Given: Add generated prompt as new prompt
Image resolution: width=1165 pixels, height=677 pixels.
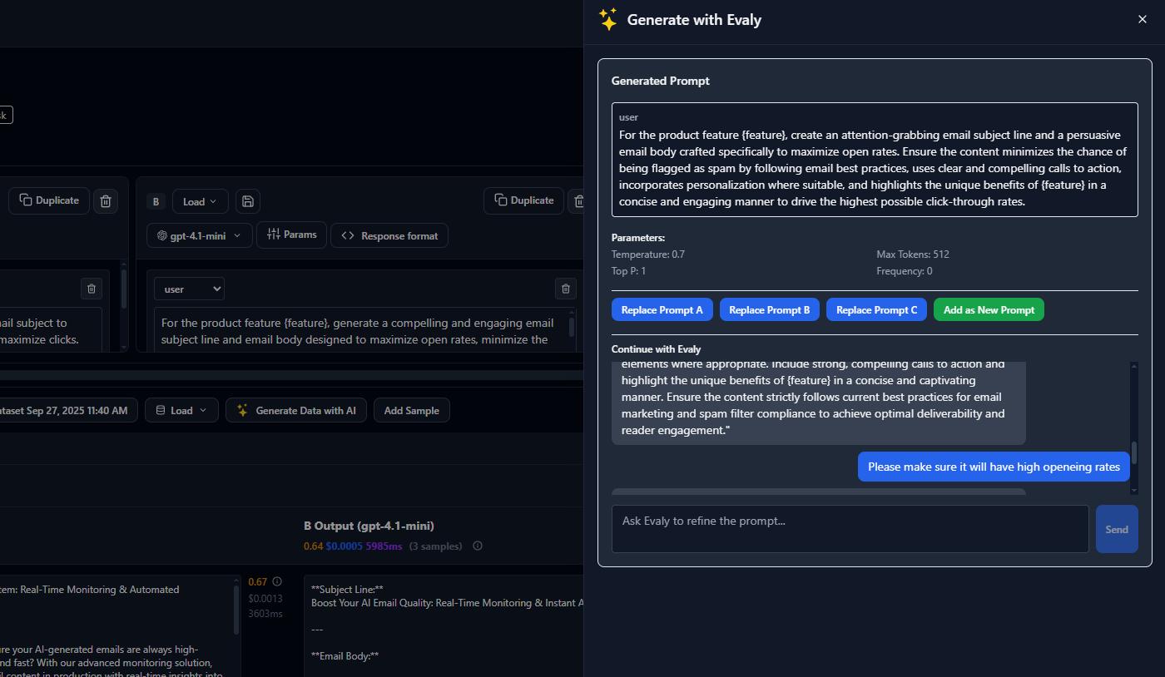Looking at the screenshot, I should pos(989,310).
